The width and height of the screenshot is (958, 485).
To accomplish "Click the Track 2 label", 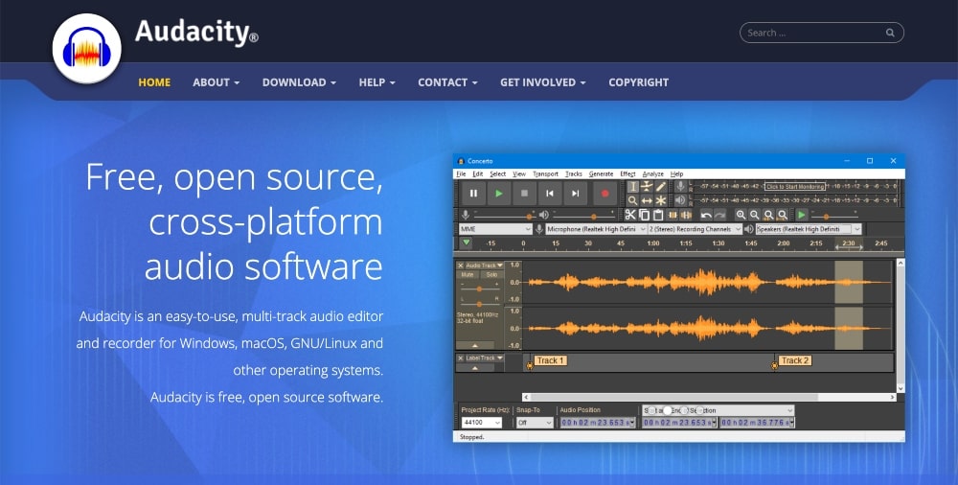I will [x=795, y=360].
